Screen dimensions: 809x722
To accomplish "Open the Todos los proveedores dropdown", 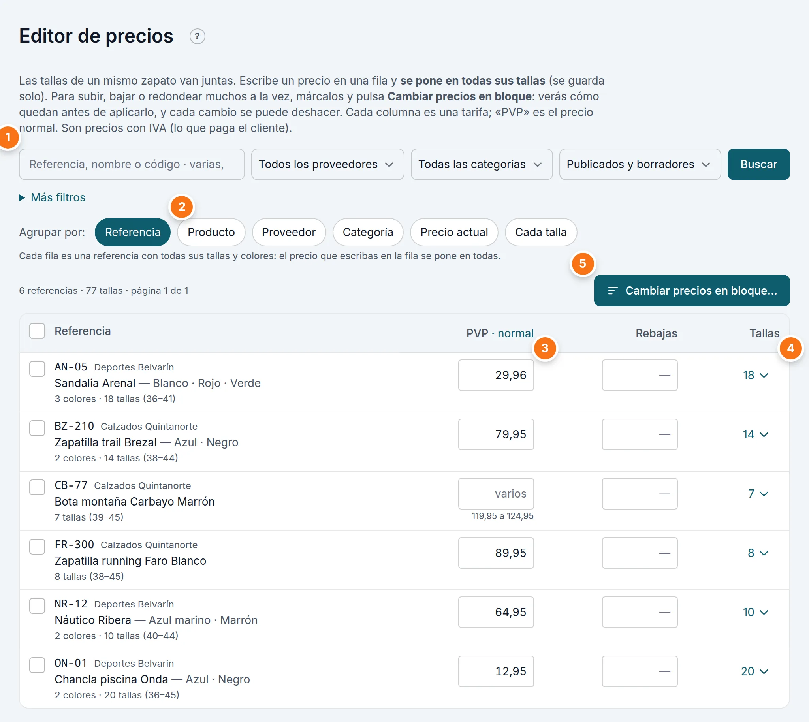I will pyautogui.click(x=327, y=164).
